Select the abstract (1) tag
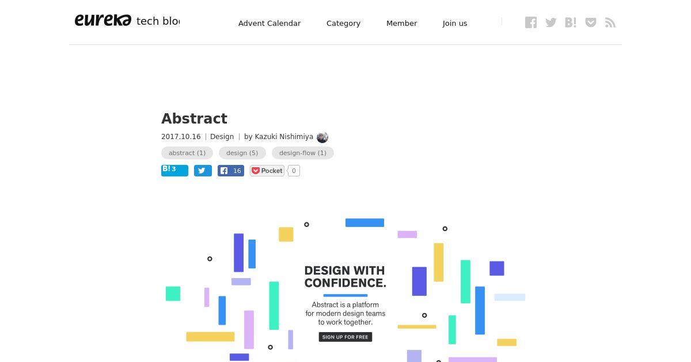 pyautogui.click(x=187, y=153)
